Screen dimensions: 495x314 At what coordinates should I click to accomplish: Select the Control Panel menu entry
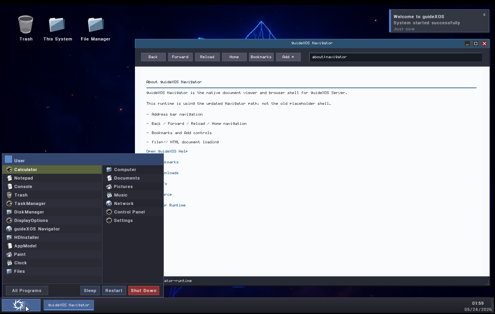pos(133,212)
